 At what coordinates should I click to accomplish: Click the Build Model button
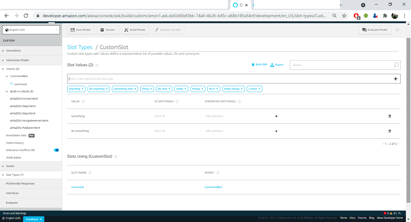point(135,30)
